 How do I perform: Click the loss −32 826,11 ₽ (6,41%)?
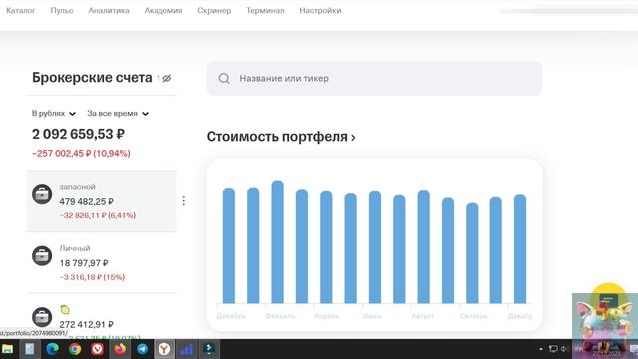tap(98, 215)
